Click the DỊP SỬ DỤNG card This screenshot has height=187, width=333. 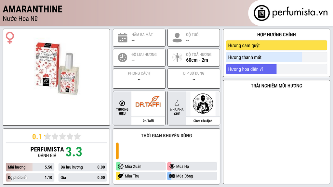194,79
